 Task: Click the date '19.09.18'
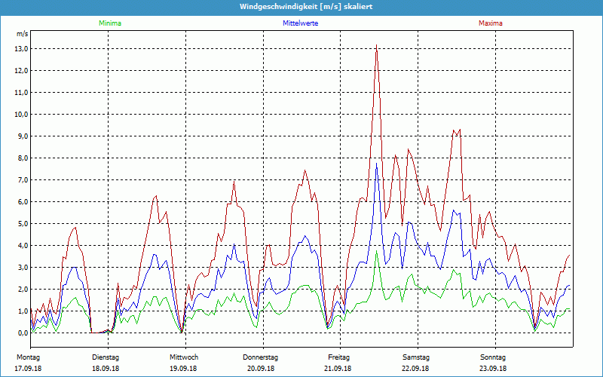click(x=183, y=369)
